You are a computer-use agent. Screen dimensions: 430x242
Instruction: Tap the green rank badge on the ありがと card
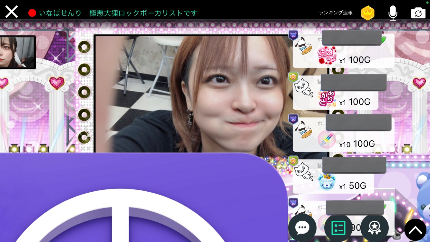(x=293, y=77)
